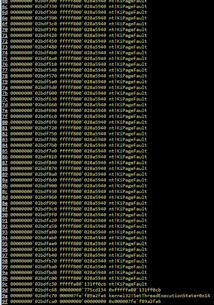Click frame number 83
This screenshot has height=305, width=214.
pyautogui.click(x=5, y=140)
